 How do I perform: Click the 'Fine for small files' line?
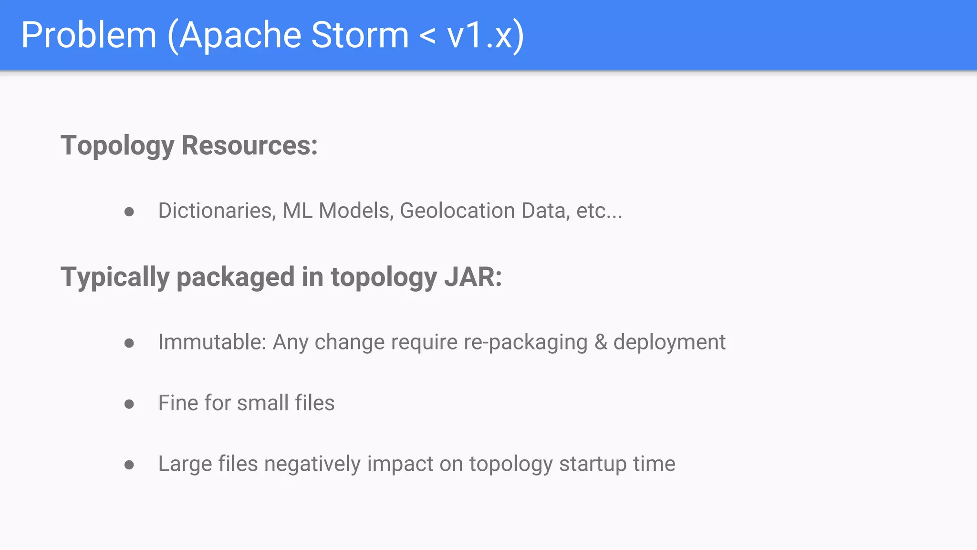[246, 403]
